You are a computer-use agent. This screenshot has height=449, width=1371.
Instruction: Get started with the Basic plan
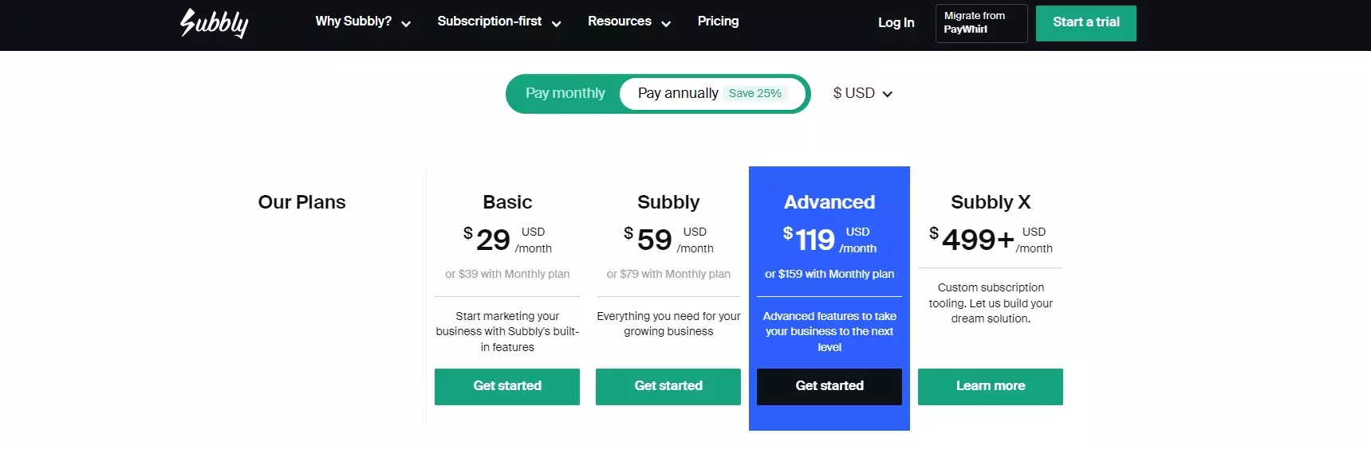[x=507, y=386]
